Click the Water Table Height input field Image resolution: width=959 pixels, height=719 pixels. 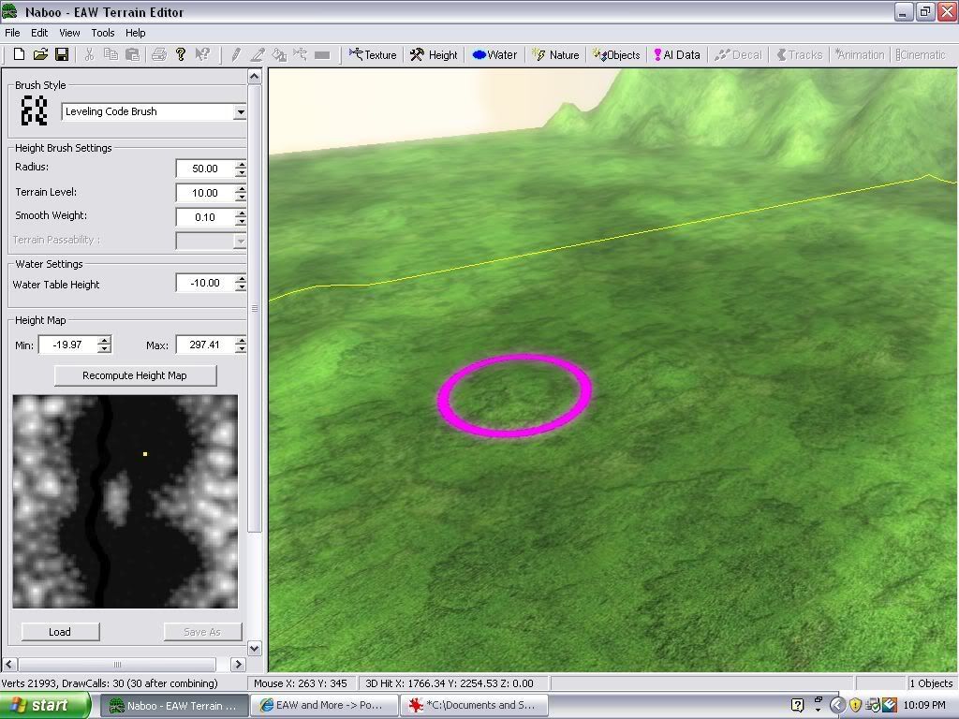click(205, 283)
